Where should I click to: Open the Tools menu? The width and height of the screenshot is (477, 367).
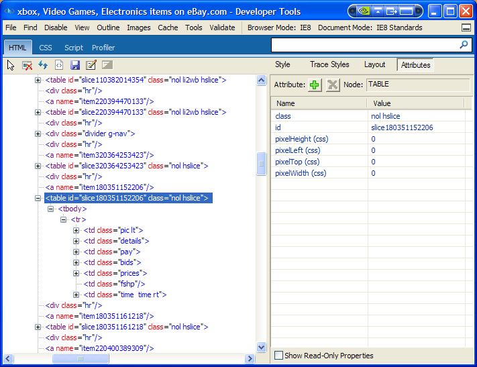194,28
